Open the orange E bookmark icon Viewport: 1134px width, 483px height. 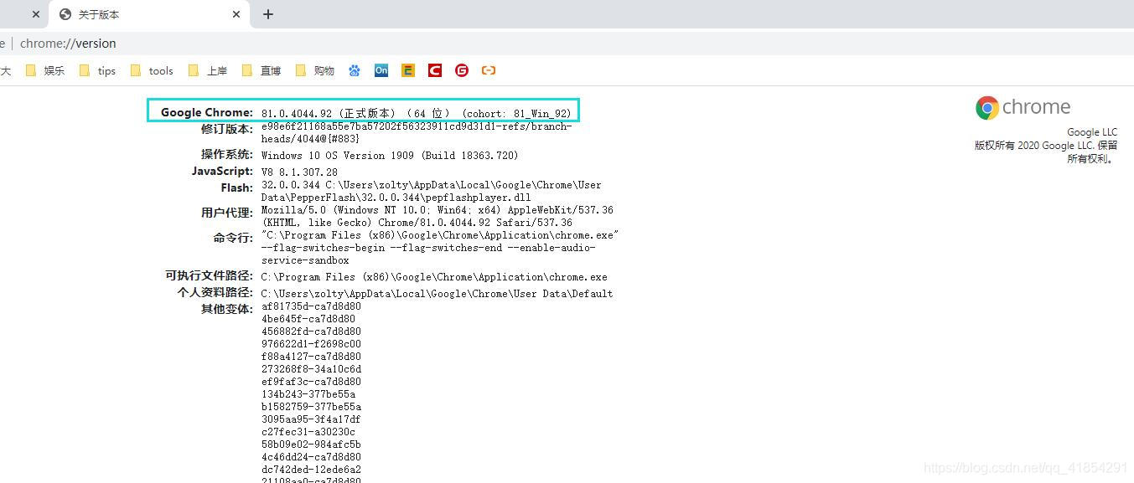pos(408,71)
